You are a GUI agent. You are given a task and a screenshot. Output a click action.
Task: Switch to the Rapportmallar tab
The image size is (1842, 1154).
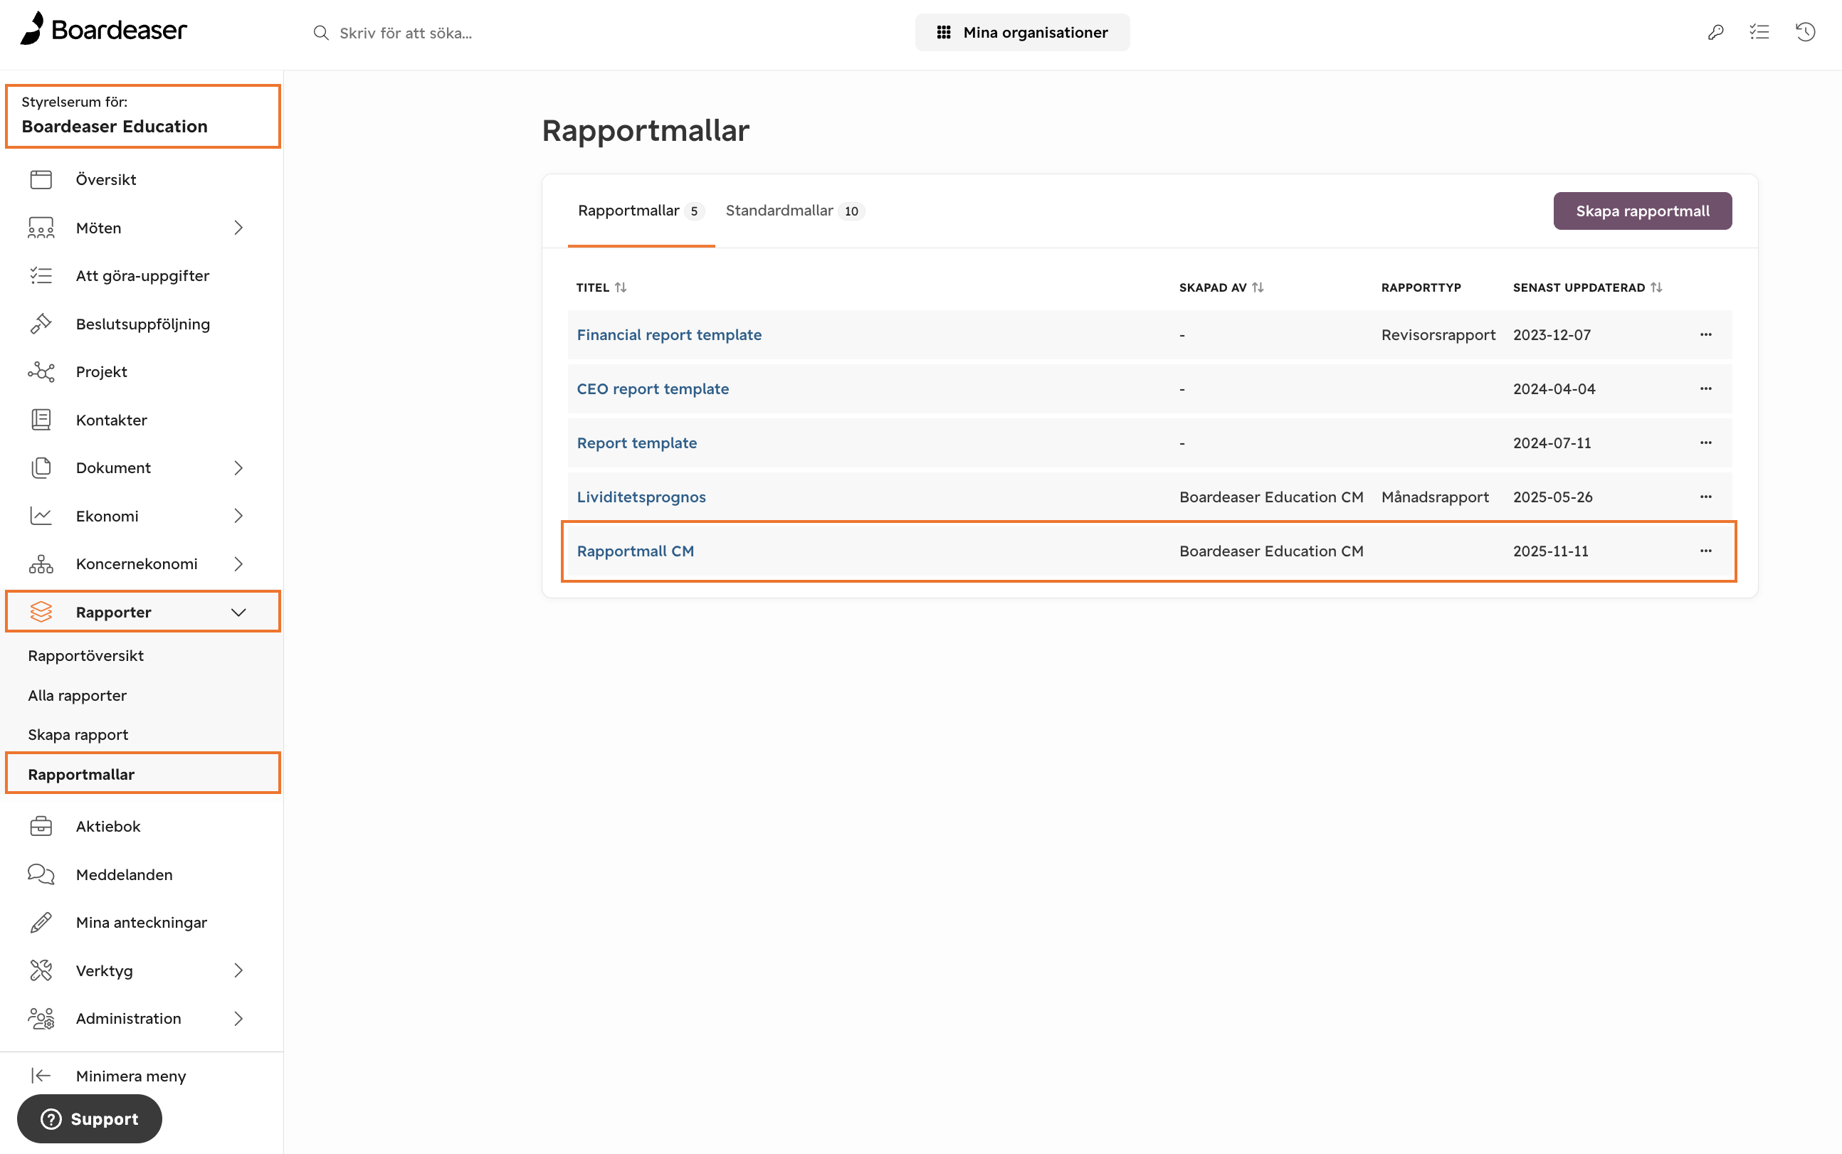(641, 211)
